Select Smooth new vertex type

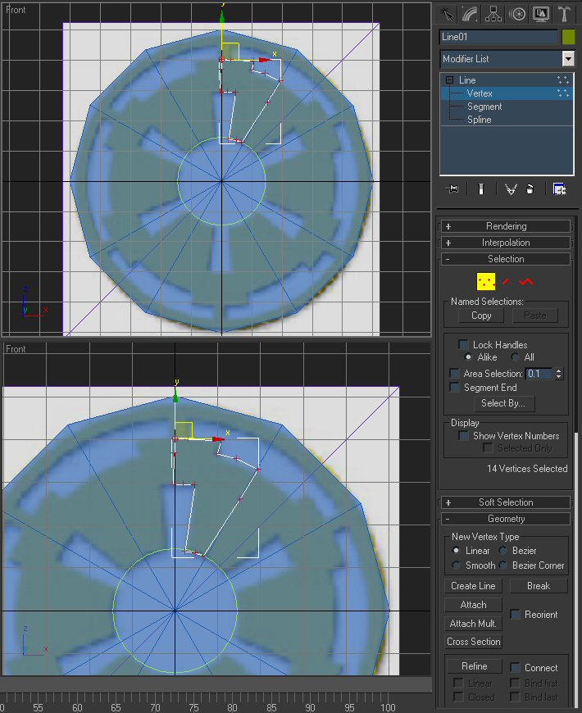coord(456,565)
